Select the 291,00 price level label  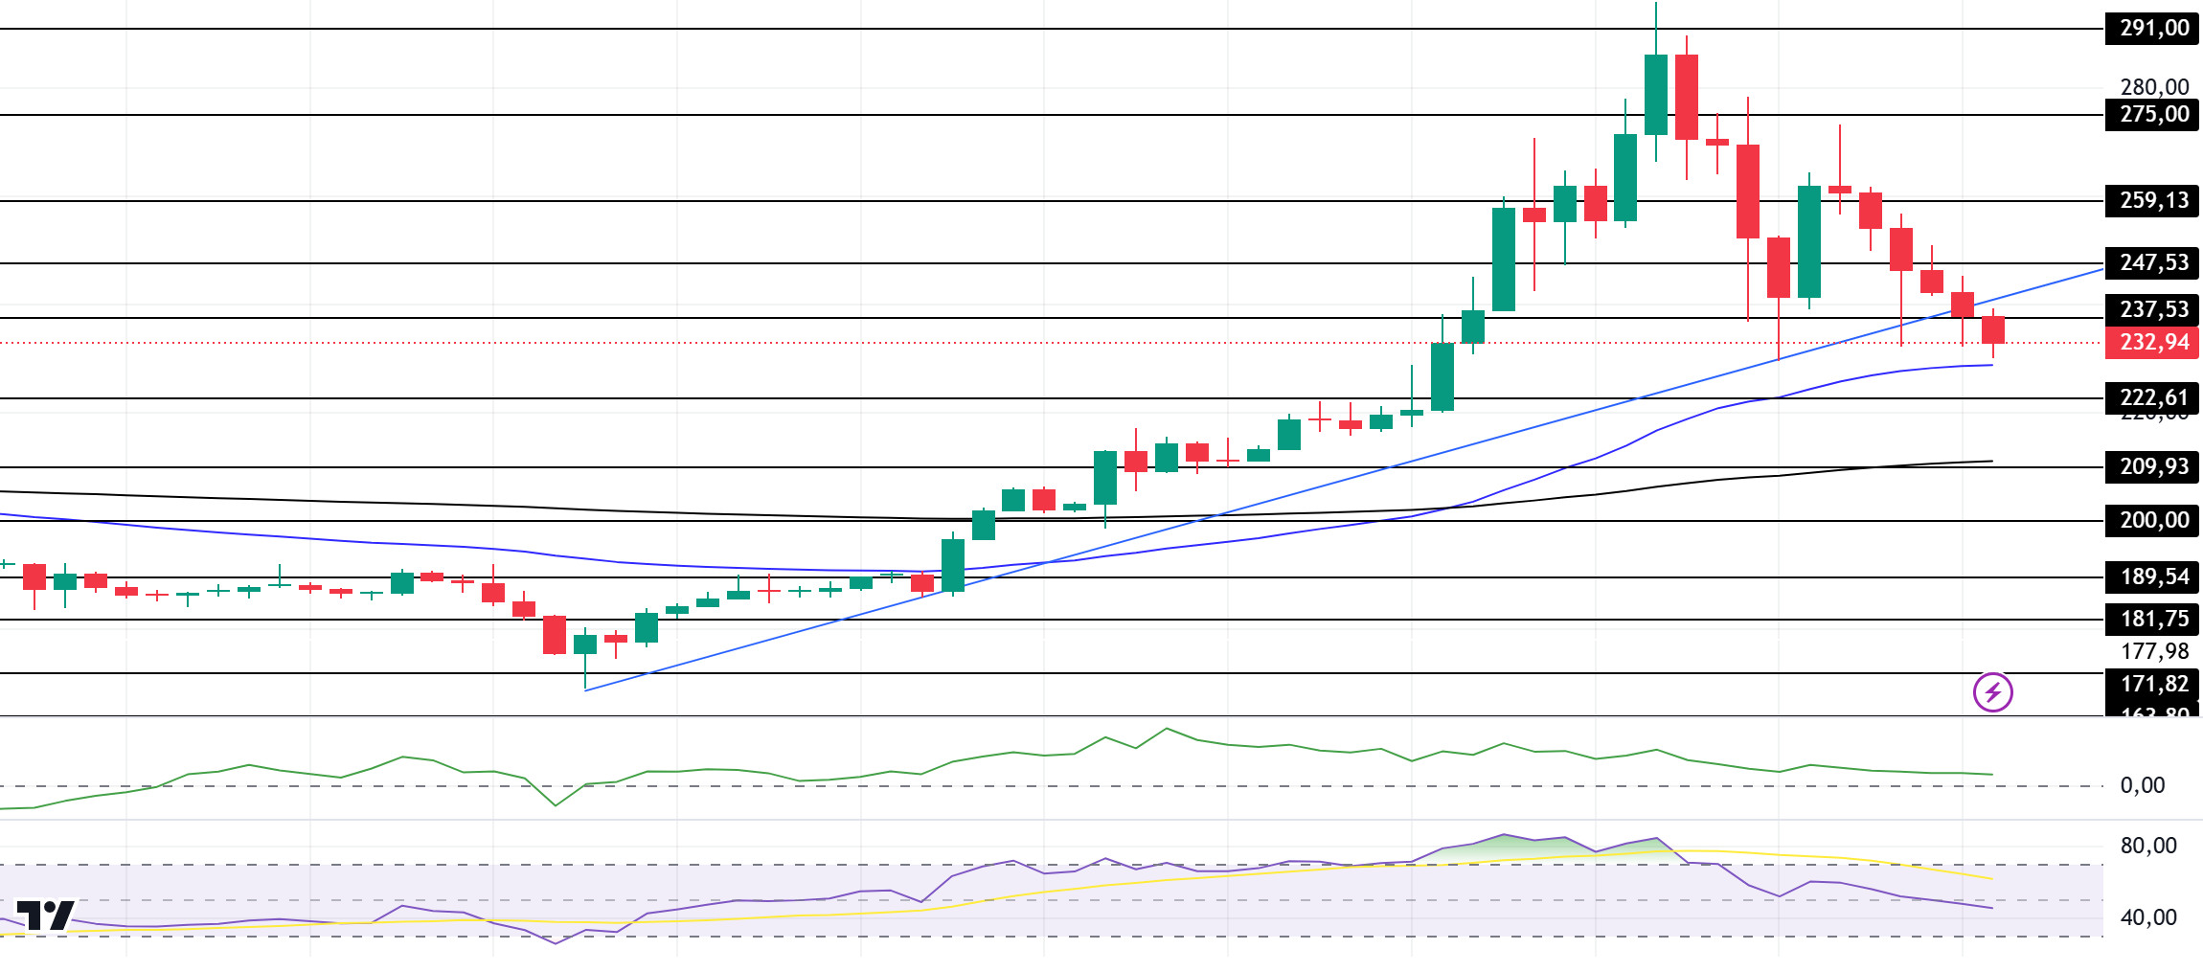coord(2152,28)
